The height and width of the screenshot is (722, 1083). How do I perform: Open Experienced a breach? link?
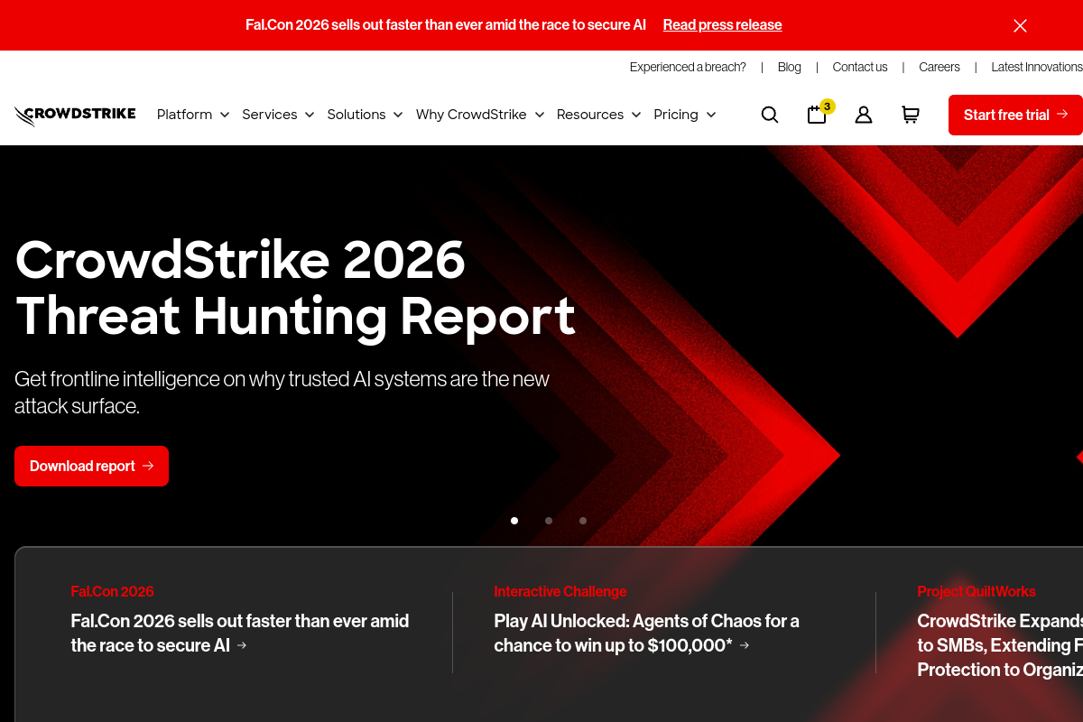pos(688,67)
